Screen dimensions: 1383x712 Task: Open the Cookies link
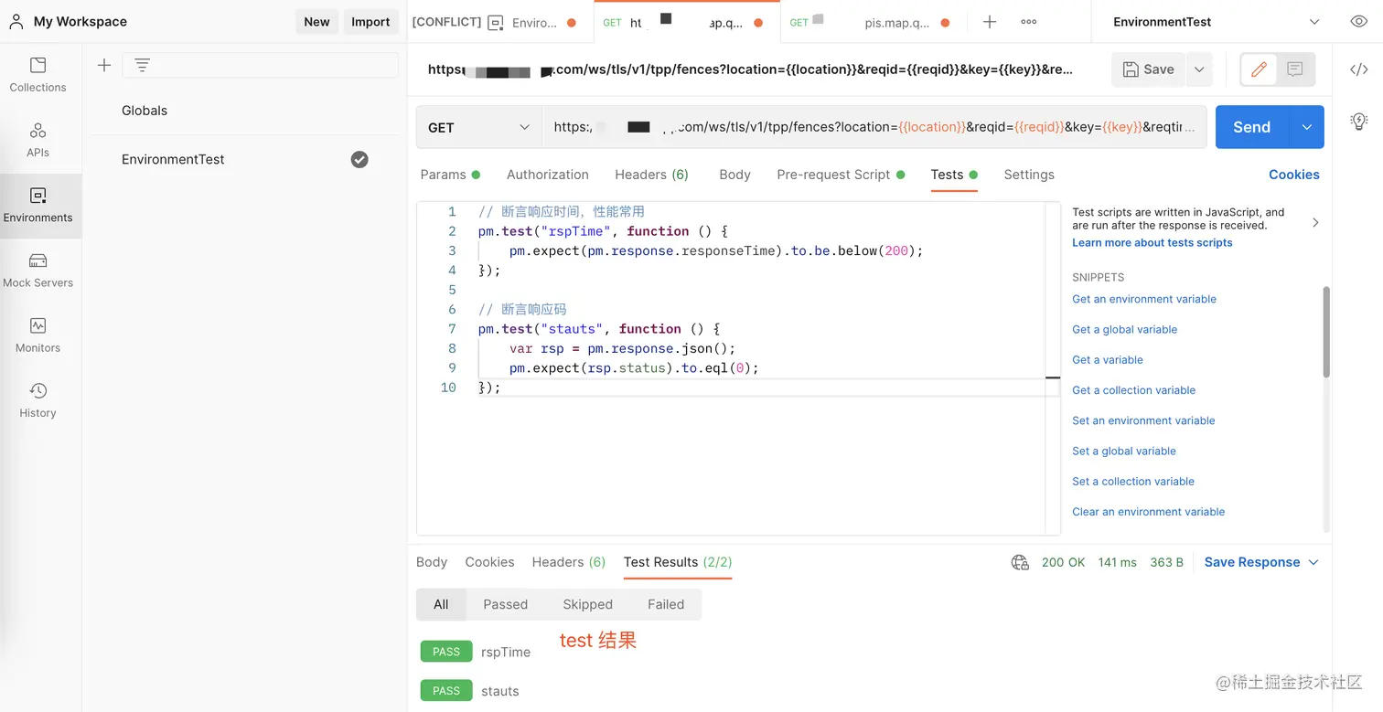coord(1294,175)
